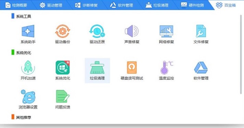
Task: Launch the 驱动备份 icon
Action: (63, 31)
